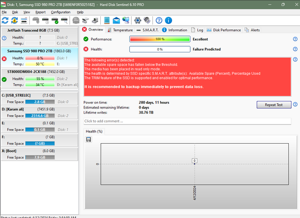Select the ST8000DM004-2CX188 disk in the list
The image size is (300, 218).
point(40,72)
